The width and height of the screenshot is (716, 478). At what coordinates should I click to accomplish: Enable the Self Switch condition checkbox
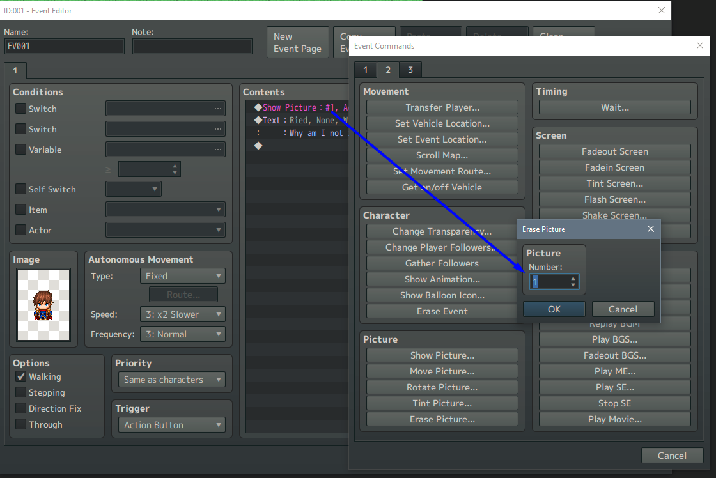20,189
